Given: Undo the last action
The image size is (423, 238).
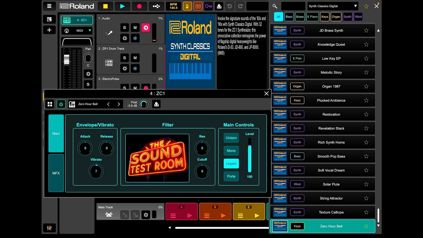Looking at the screenshot, I should pyautogui.click(x=230, y=6).
